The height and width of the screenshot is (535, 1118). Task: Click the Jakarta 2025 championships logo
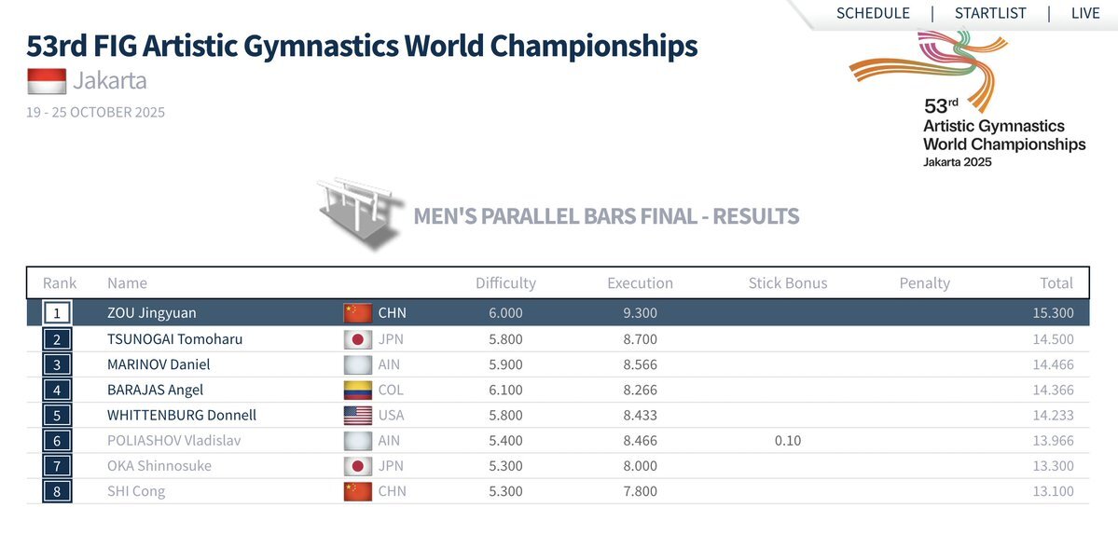coord(988,100)
